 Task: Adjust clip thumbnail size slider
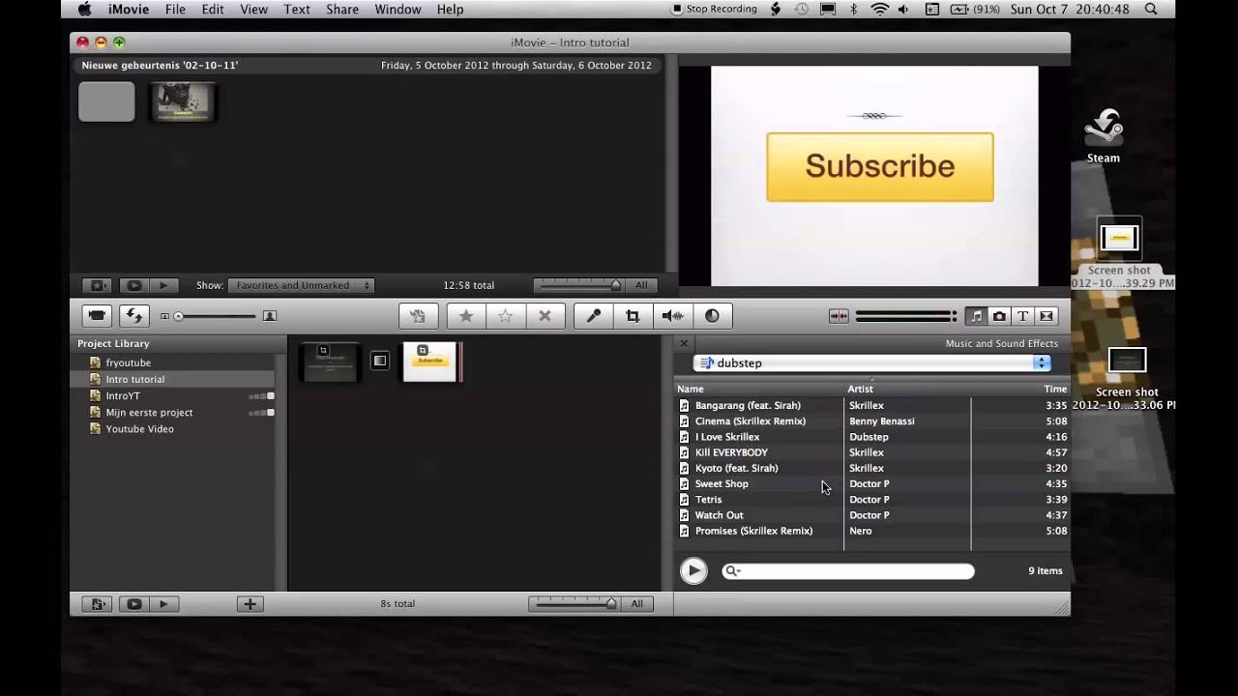pyautogui.click(x=217, y=316)
